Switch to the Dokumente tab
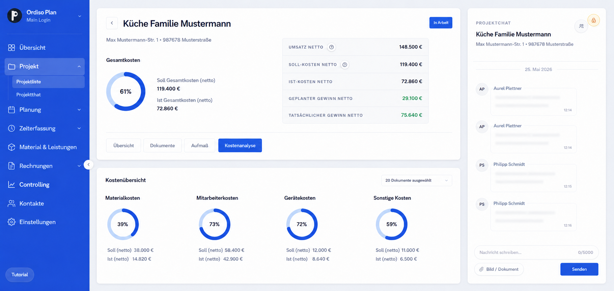The width and height of the screenshot is (614, 291). coord(163,145)
